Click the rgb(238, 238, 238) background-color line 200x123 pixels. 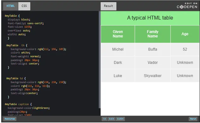pyautogui.click(x=38, y=82)
